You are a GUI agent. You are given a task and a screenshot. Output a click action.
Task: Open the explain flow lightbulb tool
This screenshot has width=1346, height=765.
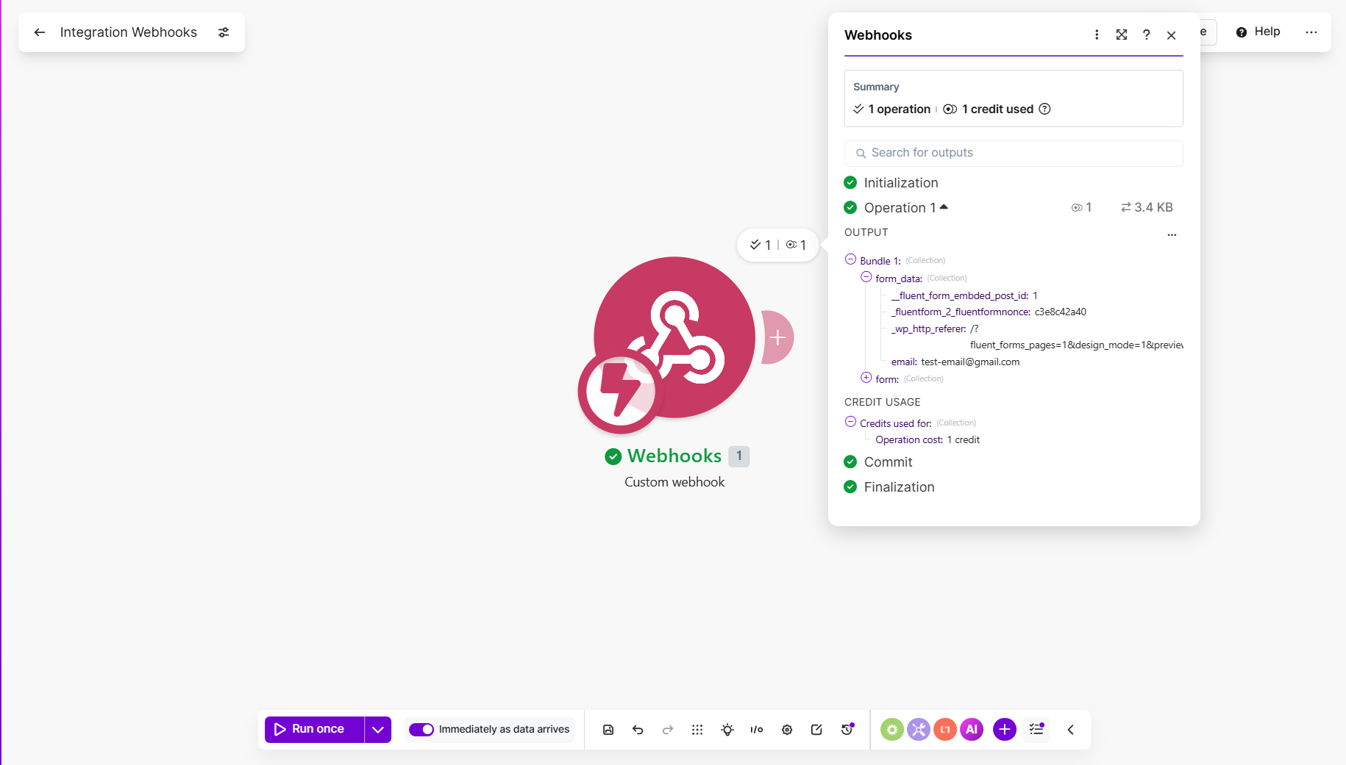click(x=727, y=730)
